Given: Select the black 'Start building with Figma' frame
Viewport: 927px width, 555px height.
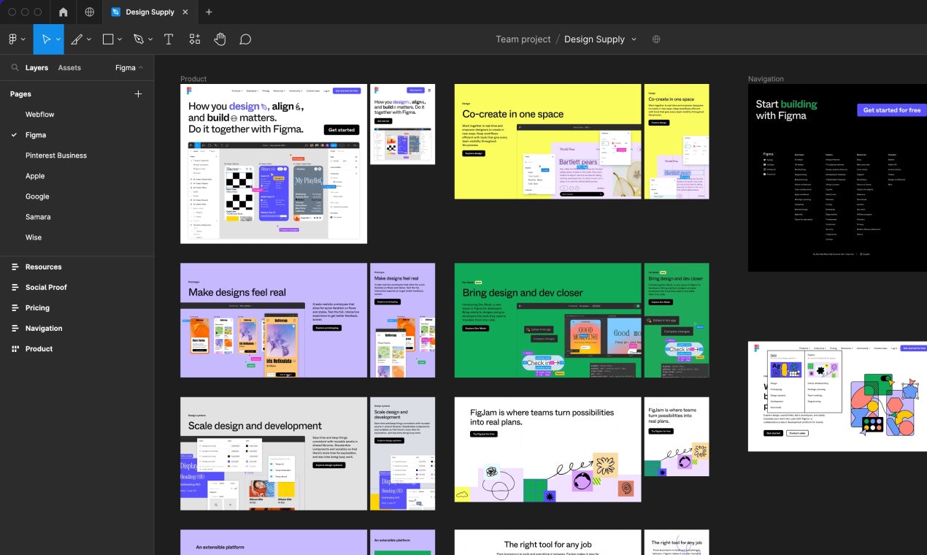Looking at the screenshot, I should 837,177.
